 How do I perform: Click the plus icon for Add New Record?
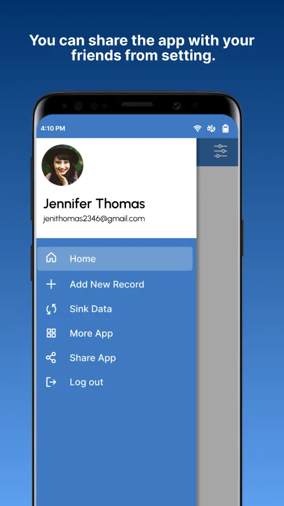pyautogui.click(x=51, y=284)
